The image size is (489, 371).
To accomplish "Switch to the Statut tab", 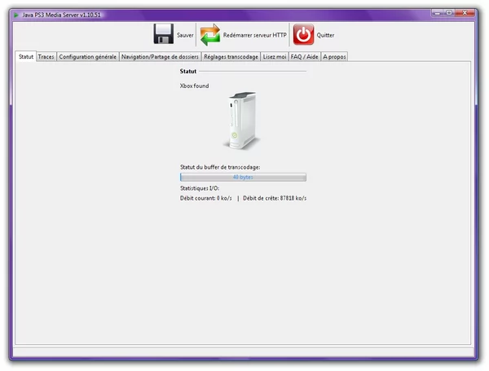I will [26, 56].
